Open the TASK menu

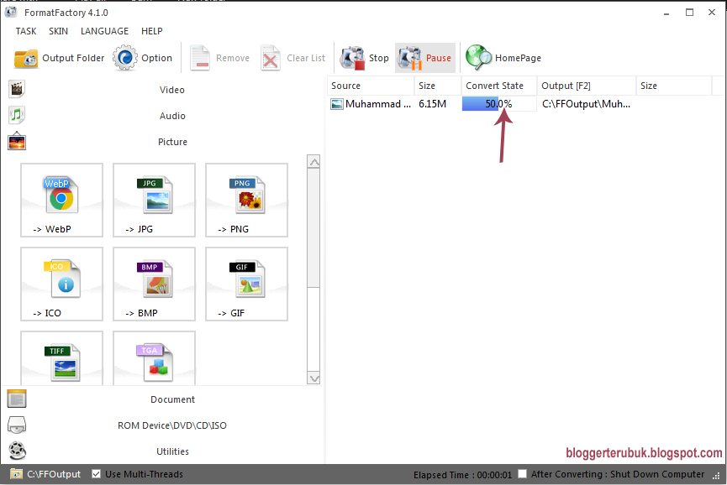26,31
